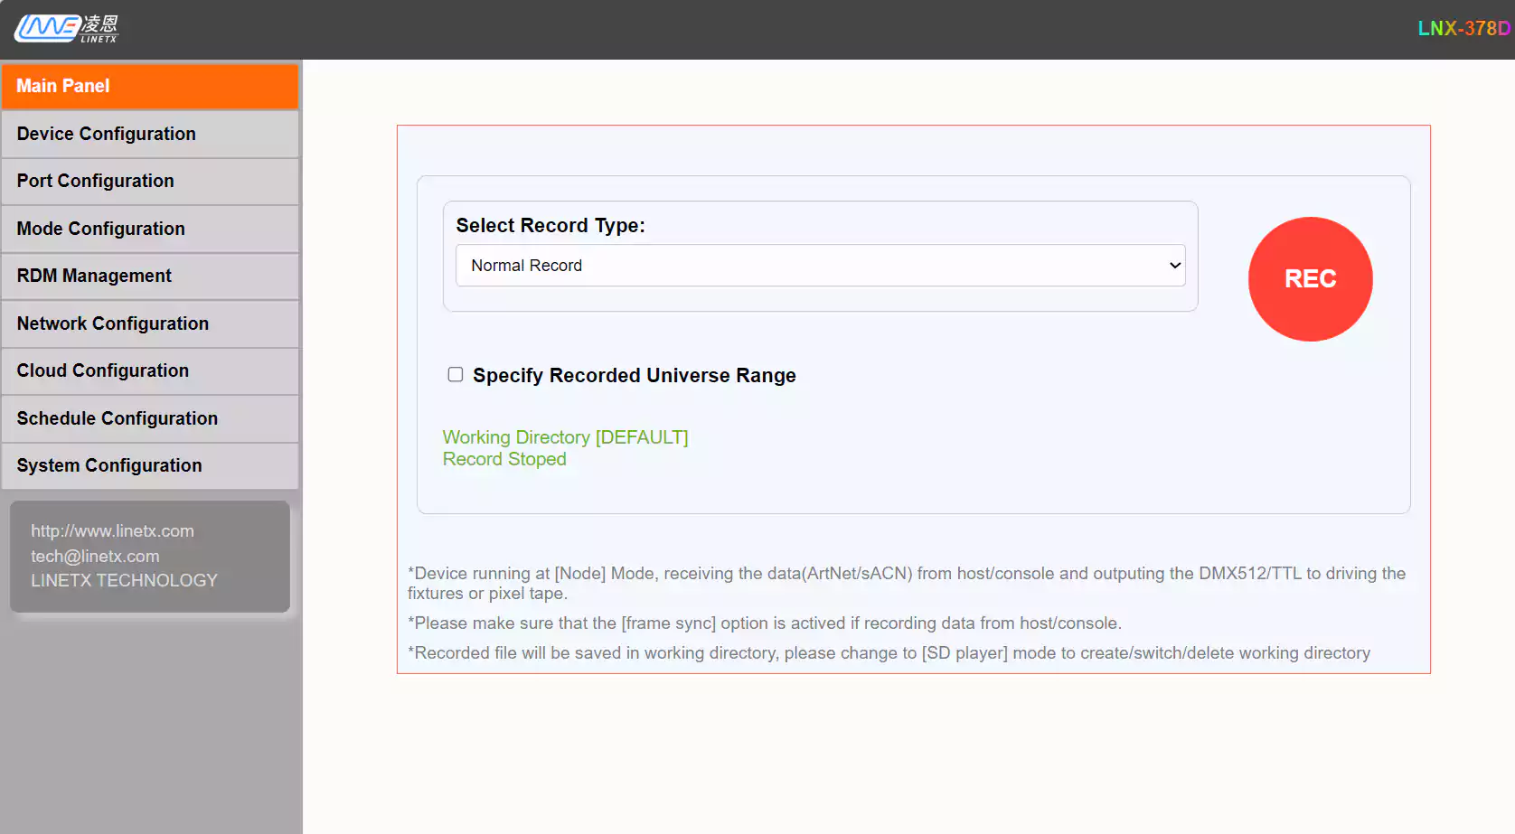This screenshot has width=1515, height=834.
Task: Click the LINETX logo in header
Action: pyautogui.click(x=66, y=29)
